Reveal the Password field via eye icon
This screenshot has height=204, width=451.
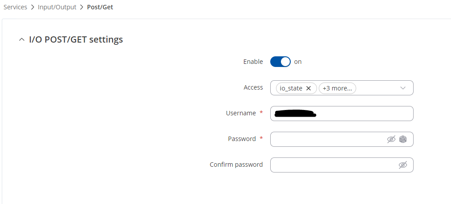click(x=391, y=139)
